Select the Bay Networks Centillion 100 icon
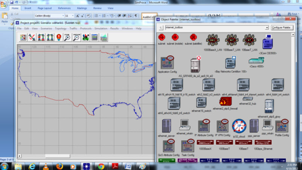302x170 pixels. pyautogui.click(x=230, y=62)
